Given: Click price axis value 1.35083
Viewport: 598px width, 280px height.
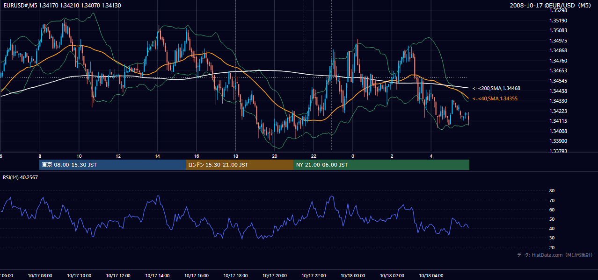Looking at the screenshot, I should click(558, 30).
